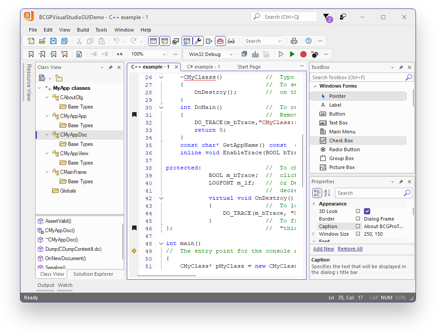Click the Toggle Bookmark icon
This screenshot has width=436, height=334.
point(30,53)
